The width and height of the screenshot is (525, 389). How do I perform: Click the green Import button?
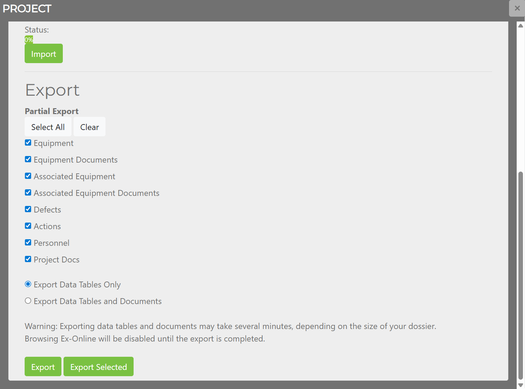tap(44, 53)
